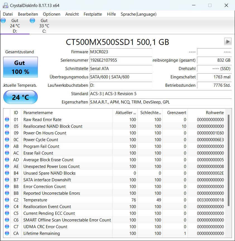Click the current value 76 in Temperature row
The height and width of the screenshot is (241, 235).
click(x=134, y=200)
